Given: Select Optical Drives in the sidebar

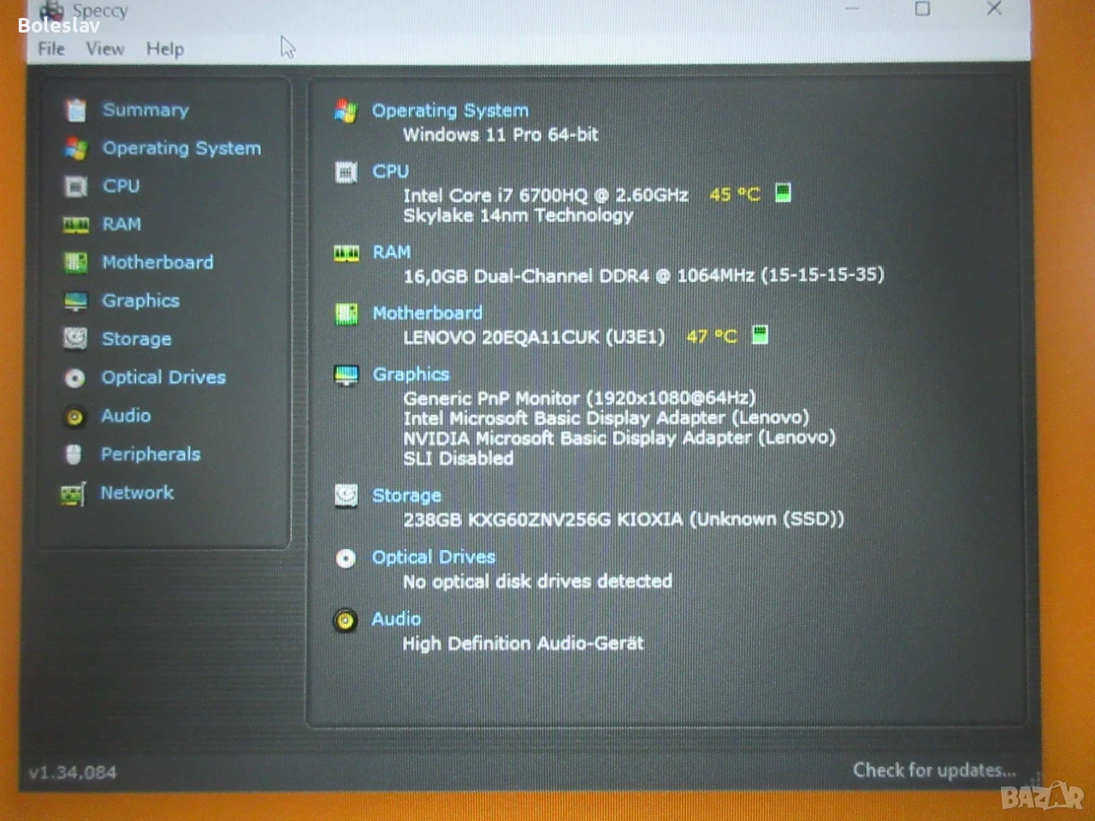Looking at the screenshot, I should click(x=163, y=378).
